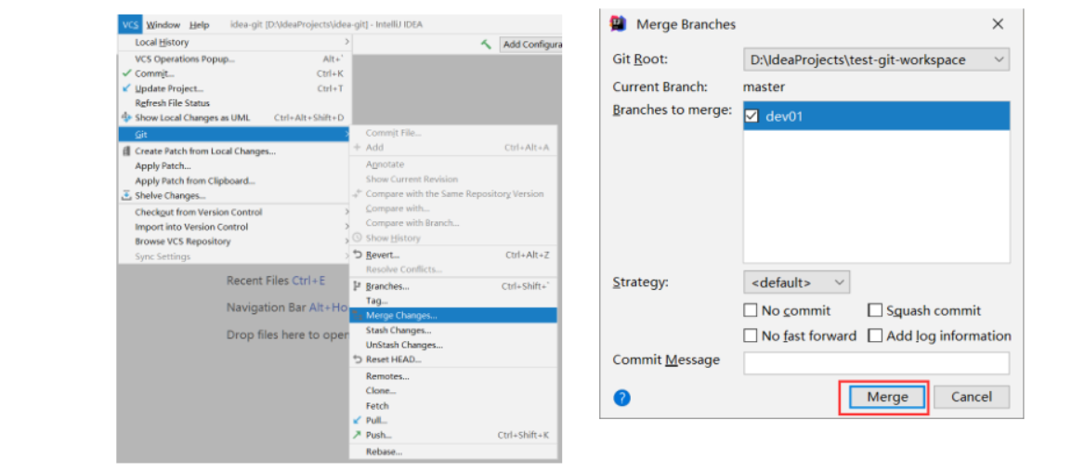Viewport: 1085px width, 472px height.
Task: Choose Fetch in the Git submenu
Action: pos(453,406)
